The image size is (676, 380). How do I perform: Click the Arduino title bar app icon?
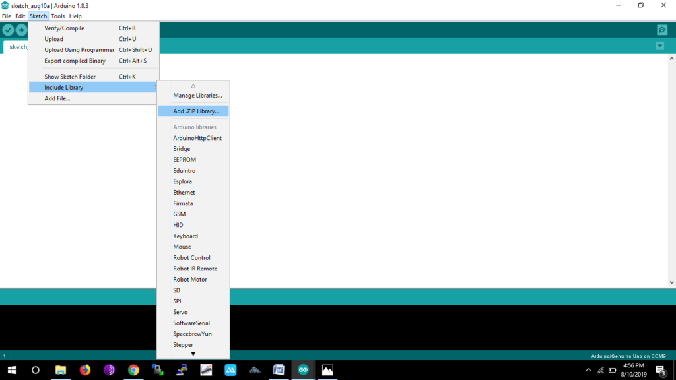pos(5,5)
